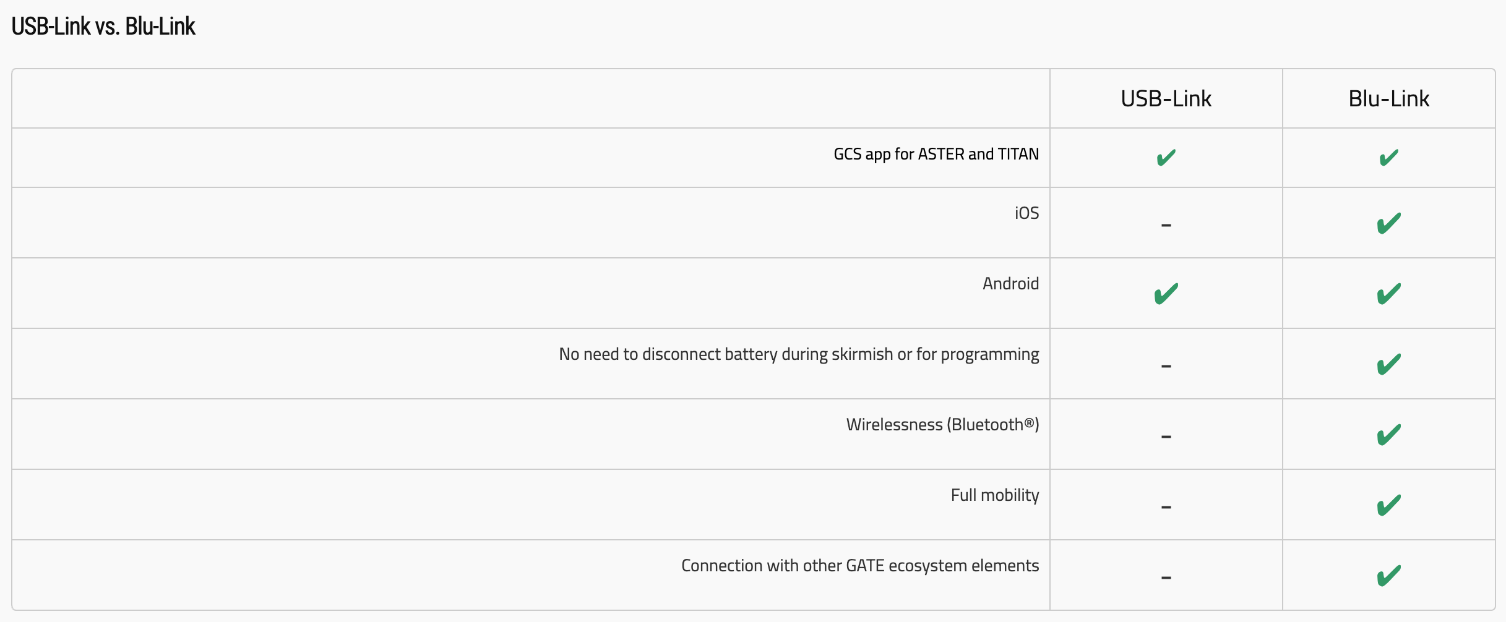Click the USB-Link column header

[1166, 99]
